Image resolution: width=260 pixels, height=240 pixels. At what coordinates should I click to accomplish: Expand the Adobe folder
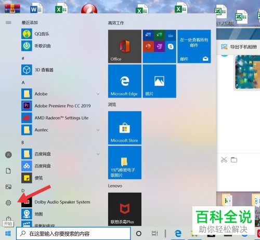(98, 94)
